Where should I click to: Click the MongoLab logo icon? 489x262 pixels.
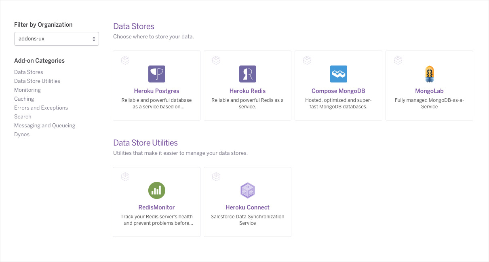(x=430, y=74)
